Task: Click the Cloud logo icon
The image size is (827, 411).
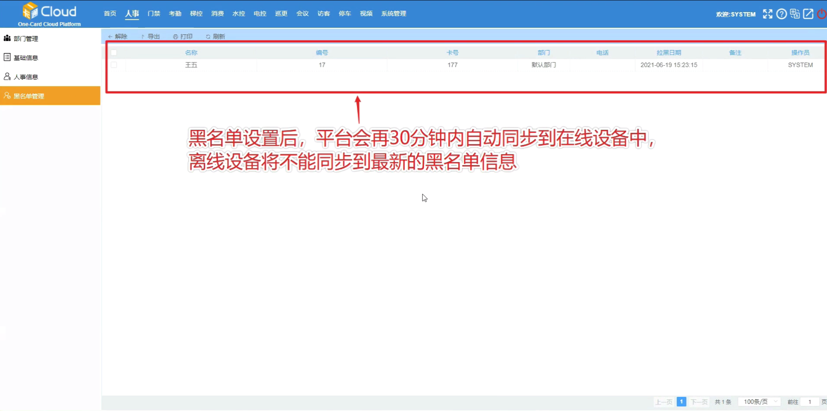Action: (x=30, y=11)
